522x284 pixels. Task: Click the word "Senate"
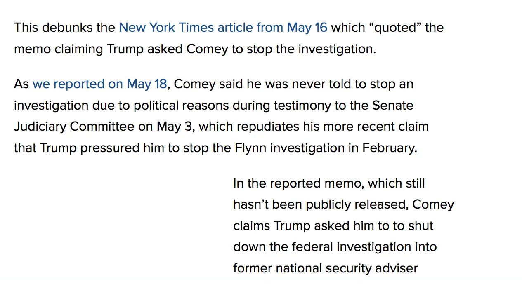click(392, 106)
